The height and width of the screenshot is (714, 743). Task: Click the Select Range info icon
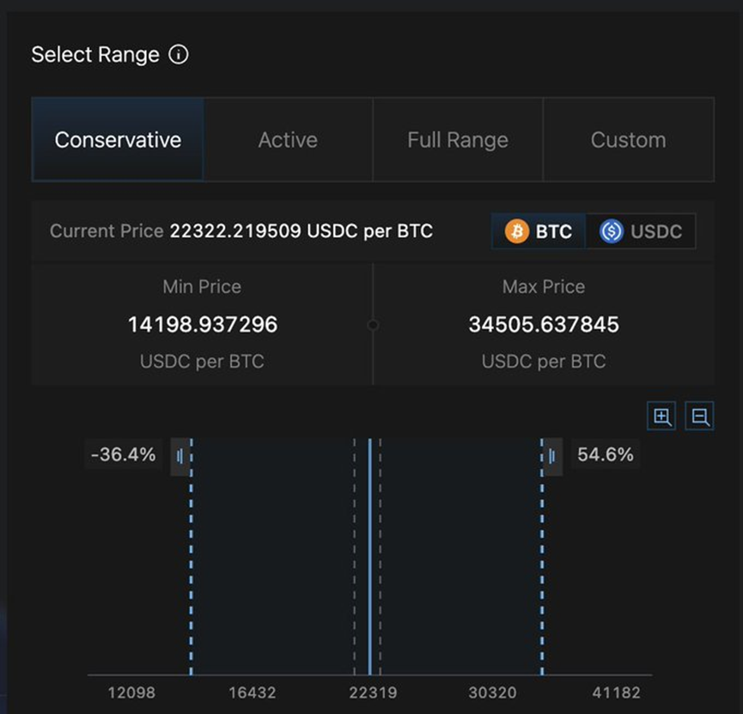[179, 54]
